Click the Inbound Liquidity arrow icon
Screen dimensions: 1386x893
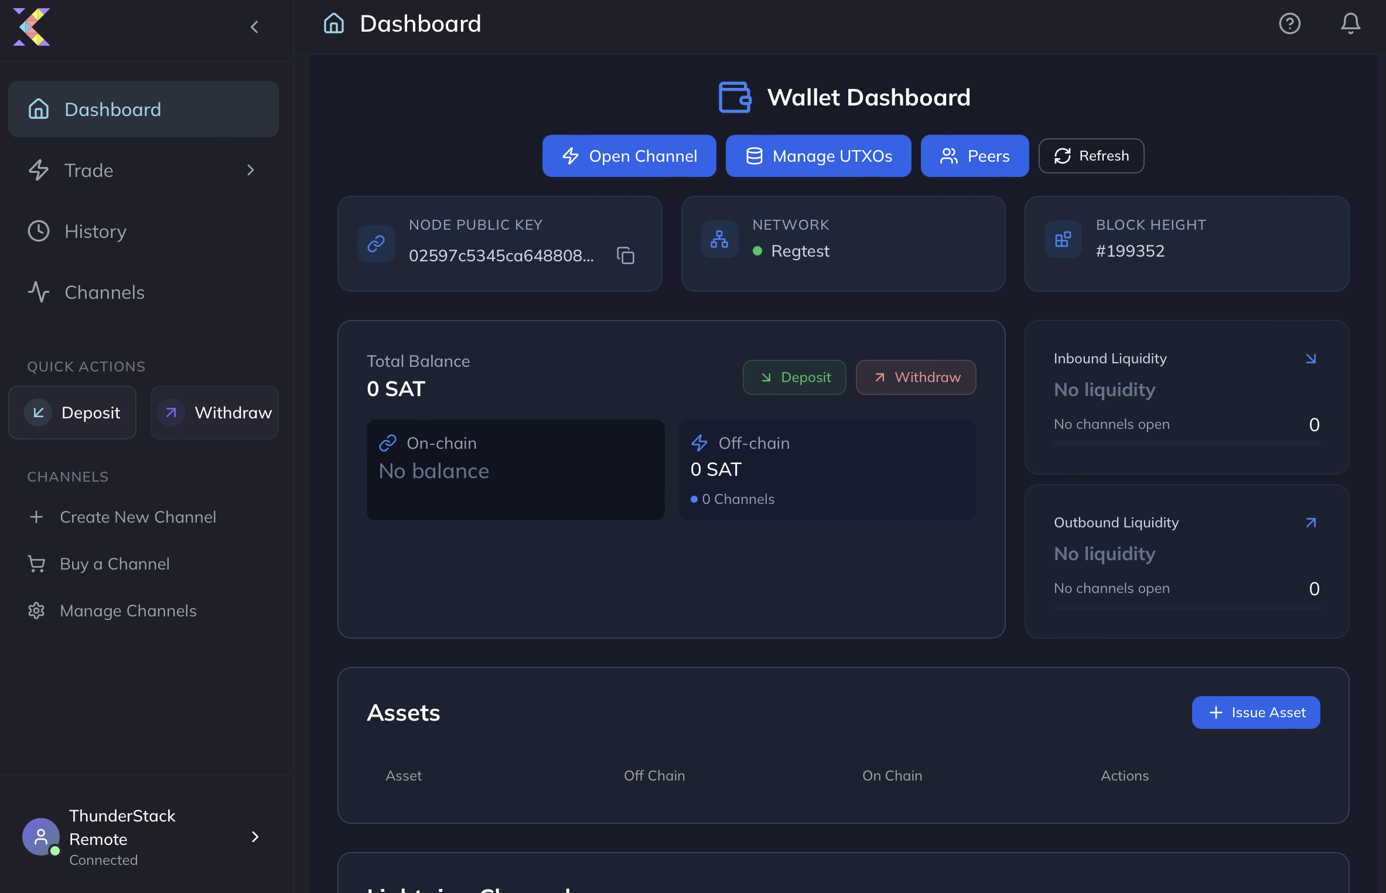tap(1311, 359)
